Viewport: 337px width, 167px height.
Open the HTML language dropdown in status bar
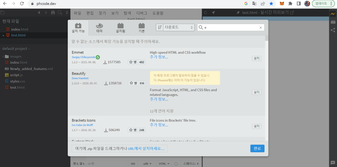tap(164, 164)
